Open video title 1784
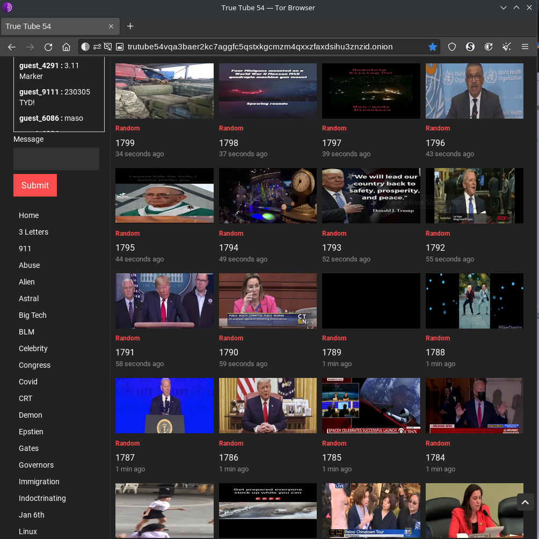The width and height of the screenshot is (539, 539). click(x=435, y=457)
